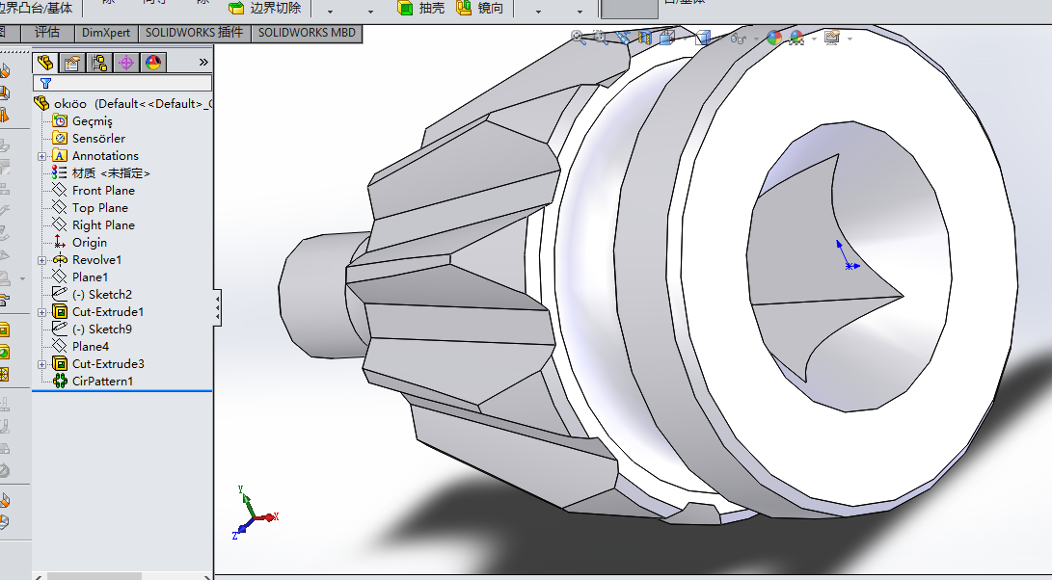Image resolution: width=1052 pixels, height=580 pixels.
Task: Click the Display Style box icon
Action: pos(703,38)
